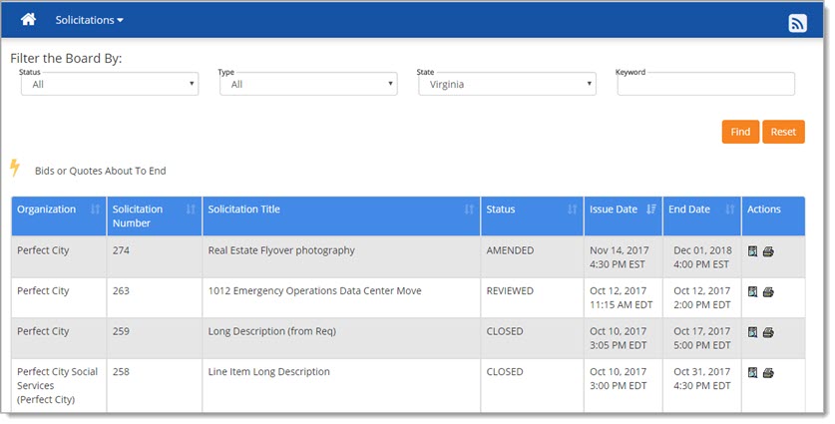Click into the Keyword field
This screenshot has width=835, height=424.
point(705,84)
